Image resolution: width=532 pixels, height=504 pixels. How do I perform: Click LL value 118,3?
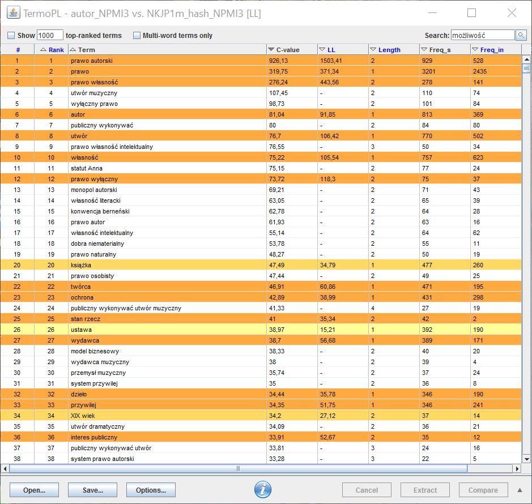(x=343, y=179)
